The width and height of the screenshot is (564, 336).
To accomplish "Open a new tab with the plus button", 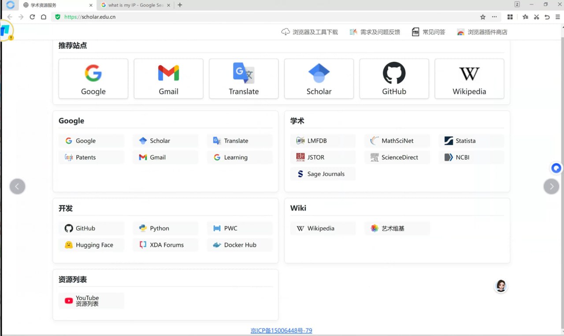I will click(180, 5).
